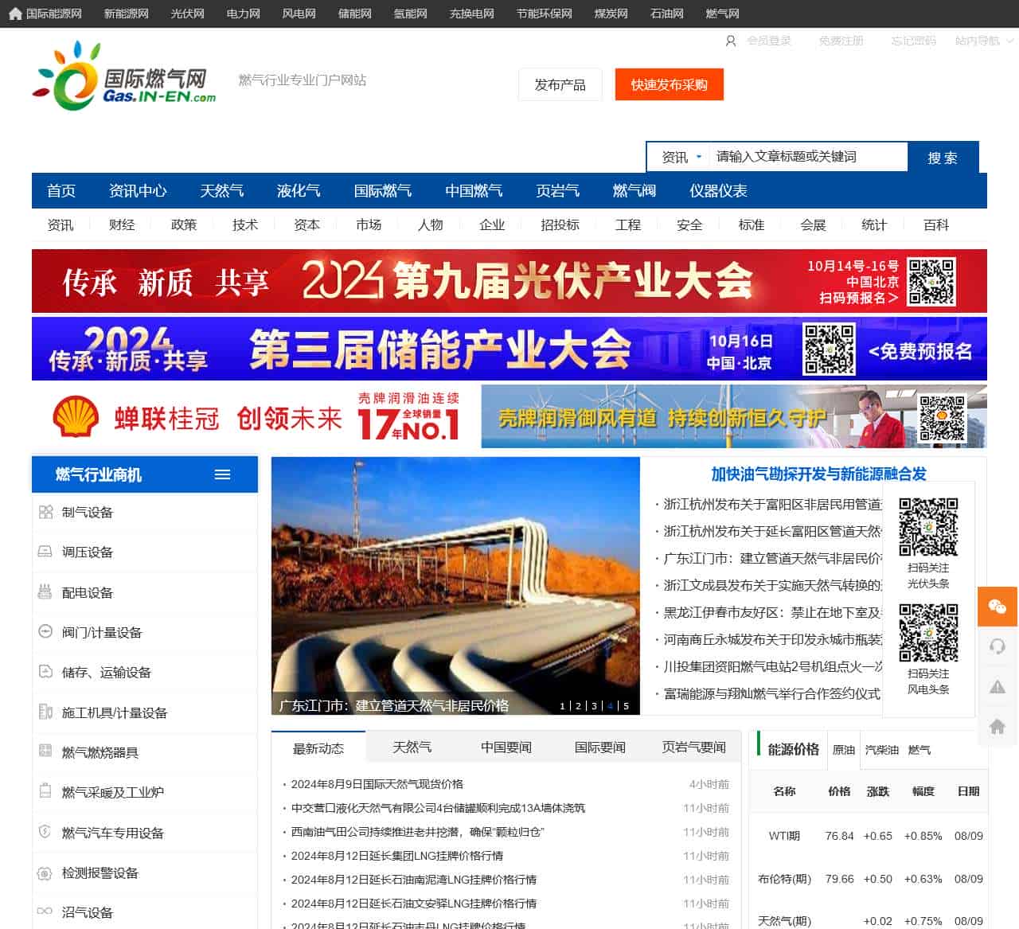Screen dimensions: 1019x929
Task: Click the 发布产品 button
Action: (x=560, y=85)
